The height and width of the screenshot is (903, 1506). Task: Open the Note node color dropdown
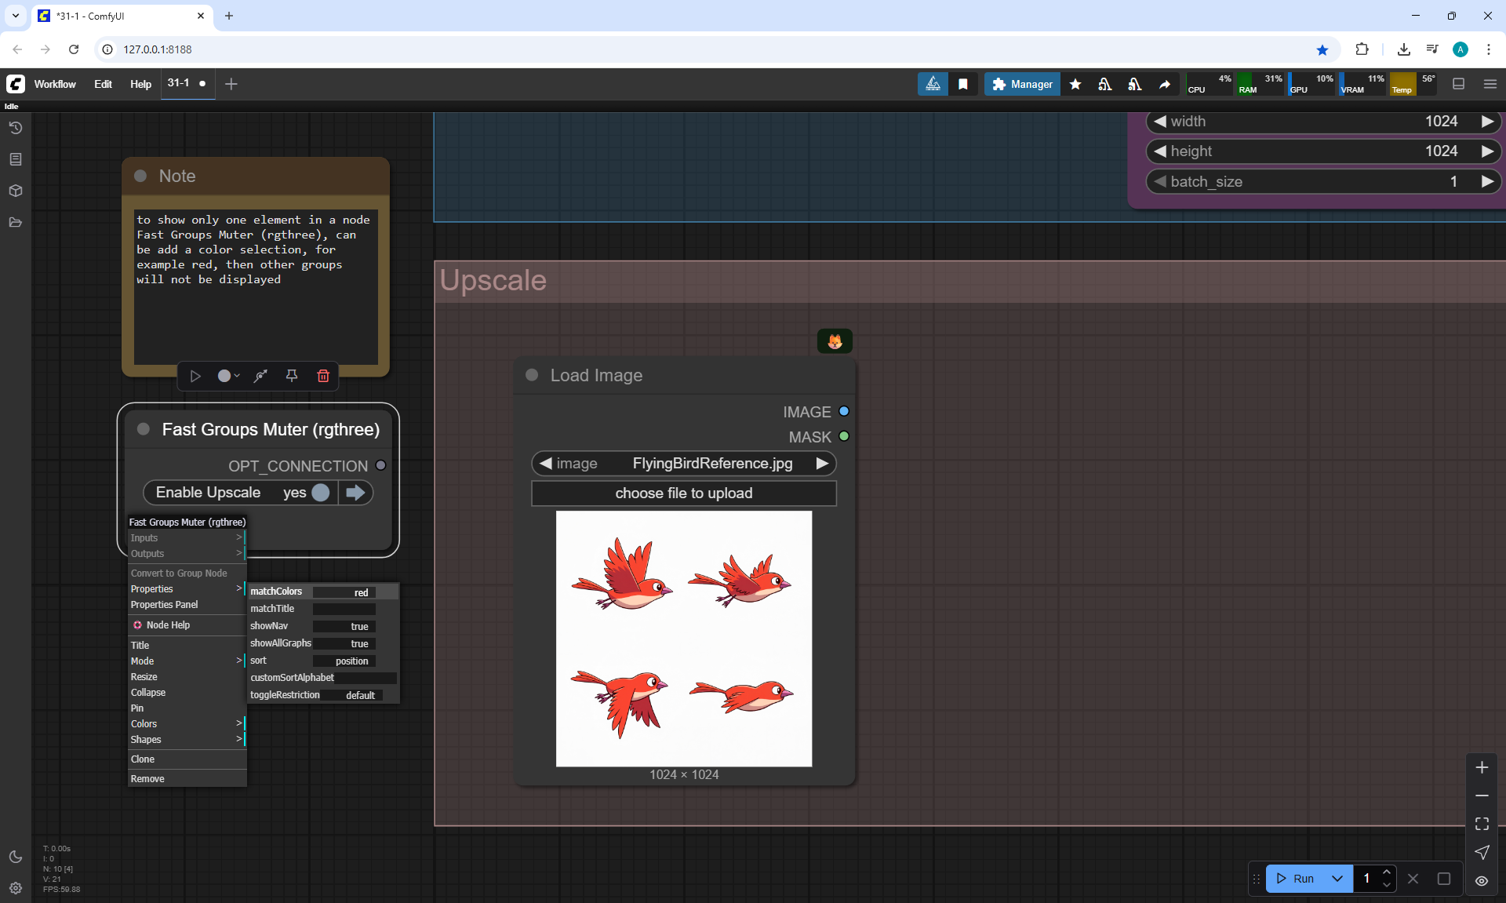pyautogui.click(x=228, y=376)
